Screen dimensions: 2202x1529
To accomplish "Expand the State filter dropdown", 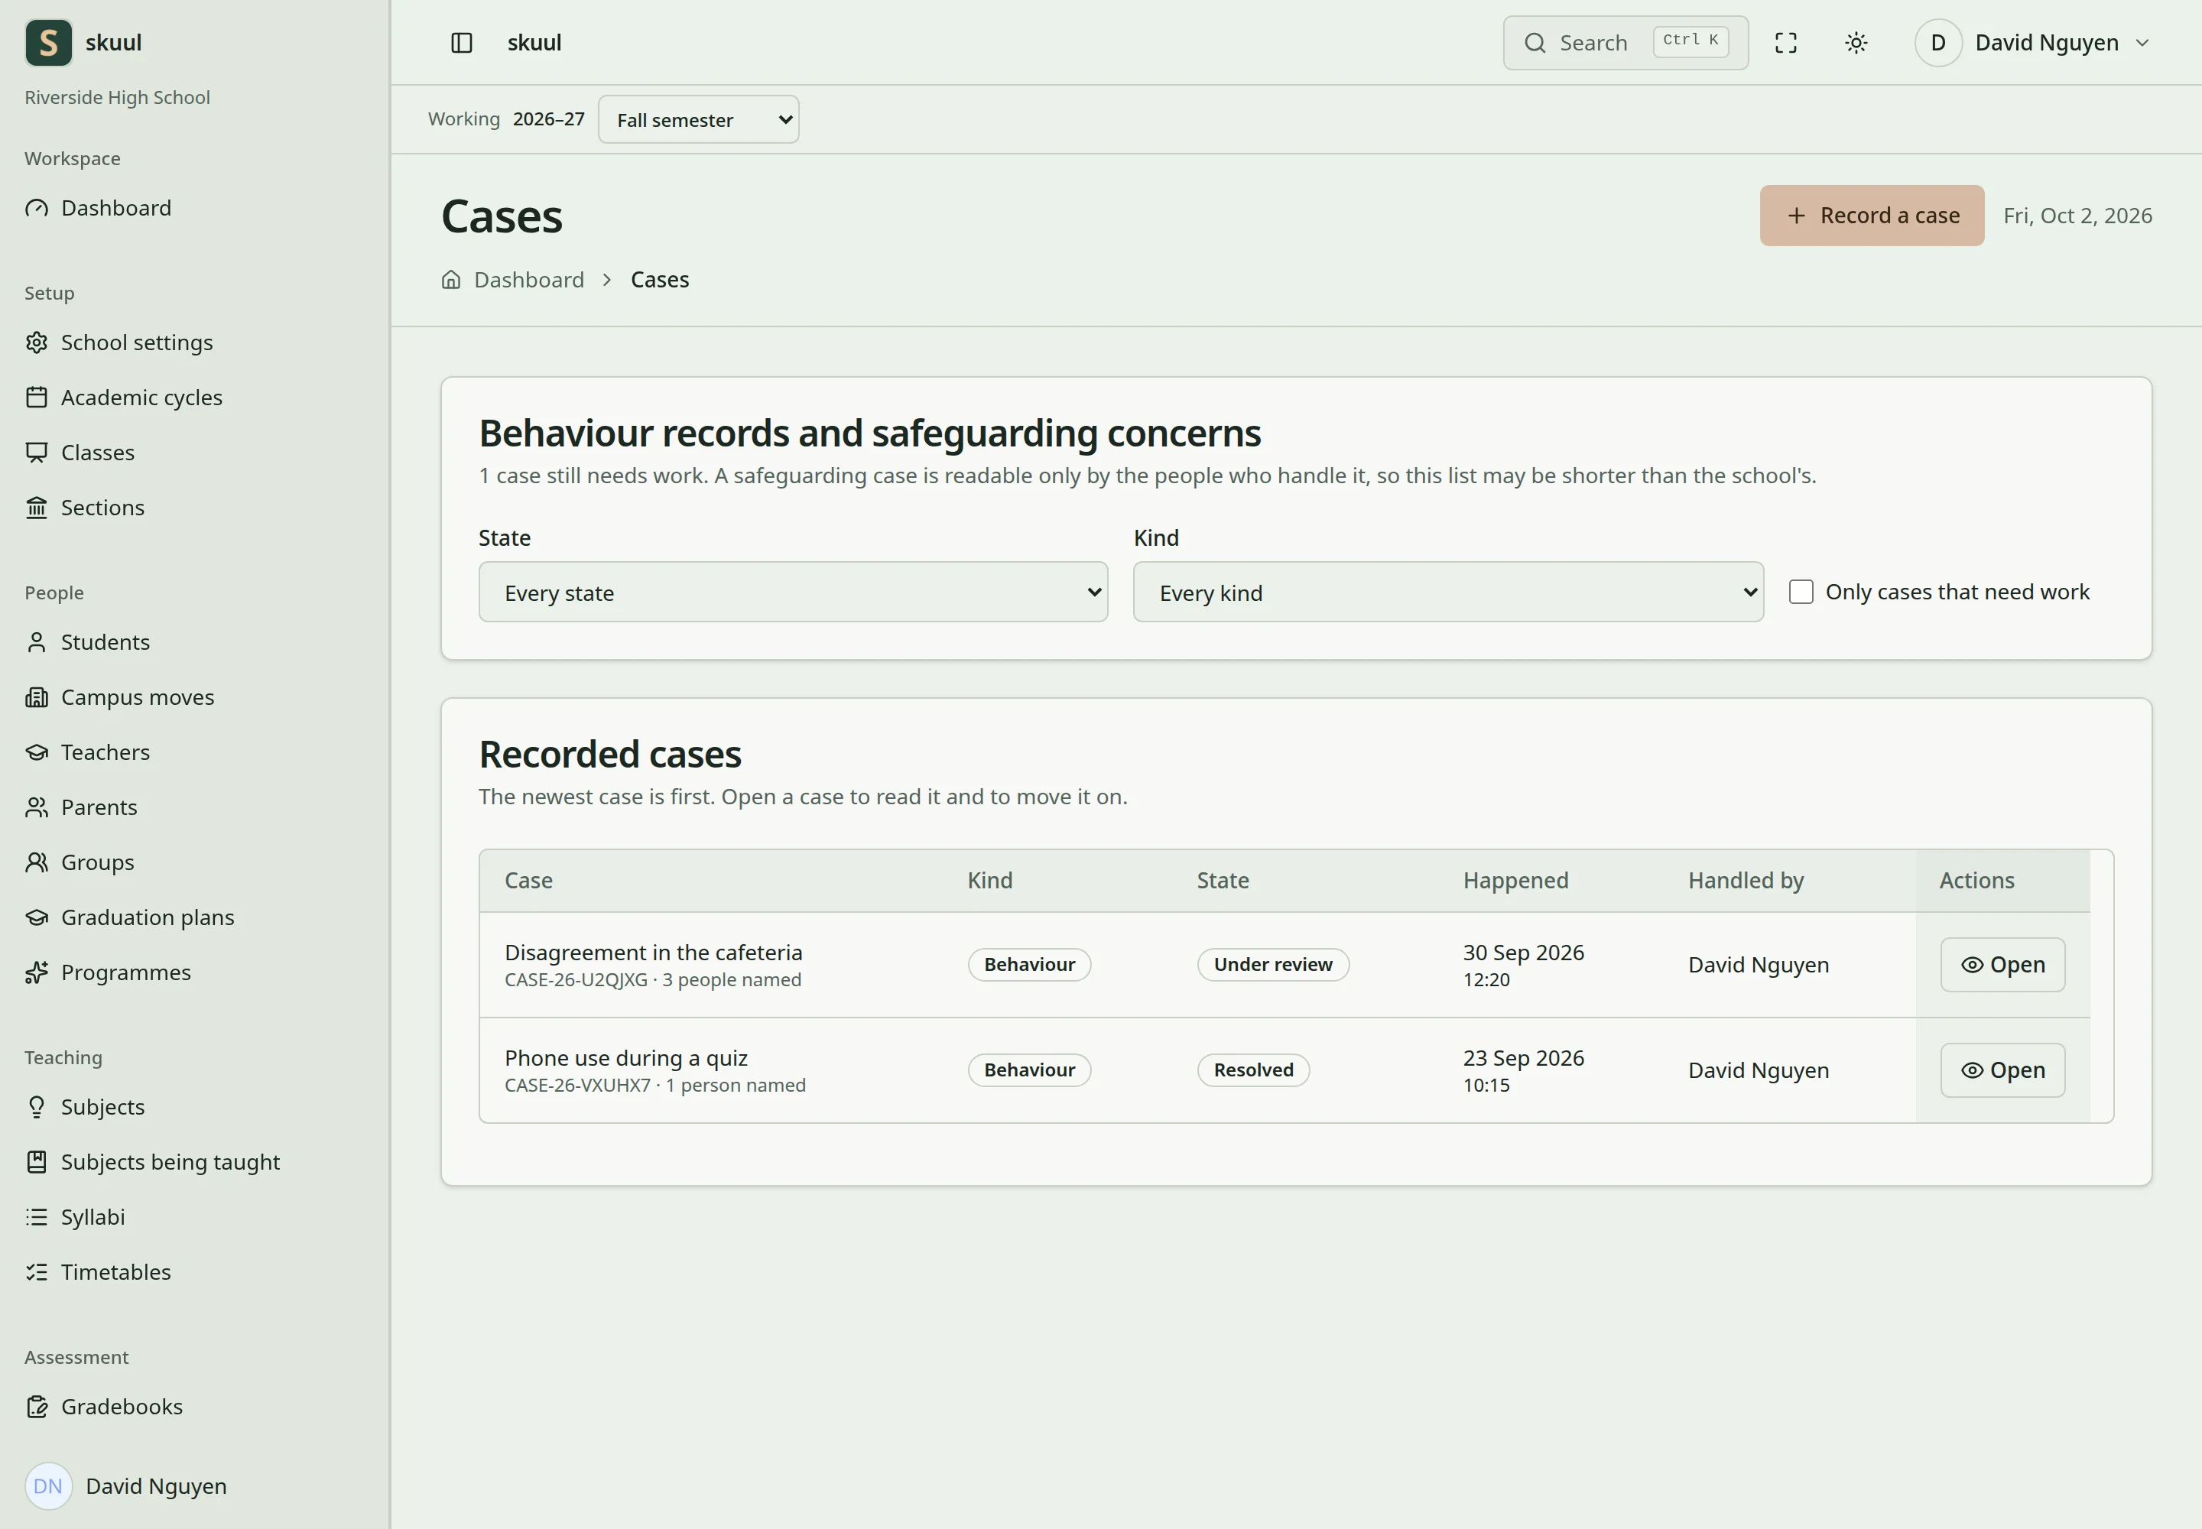I will 794,592.
